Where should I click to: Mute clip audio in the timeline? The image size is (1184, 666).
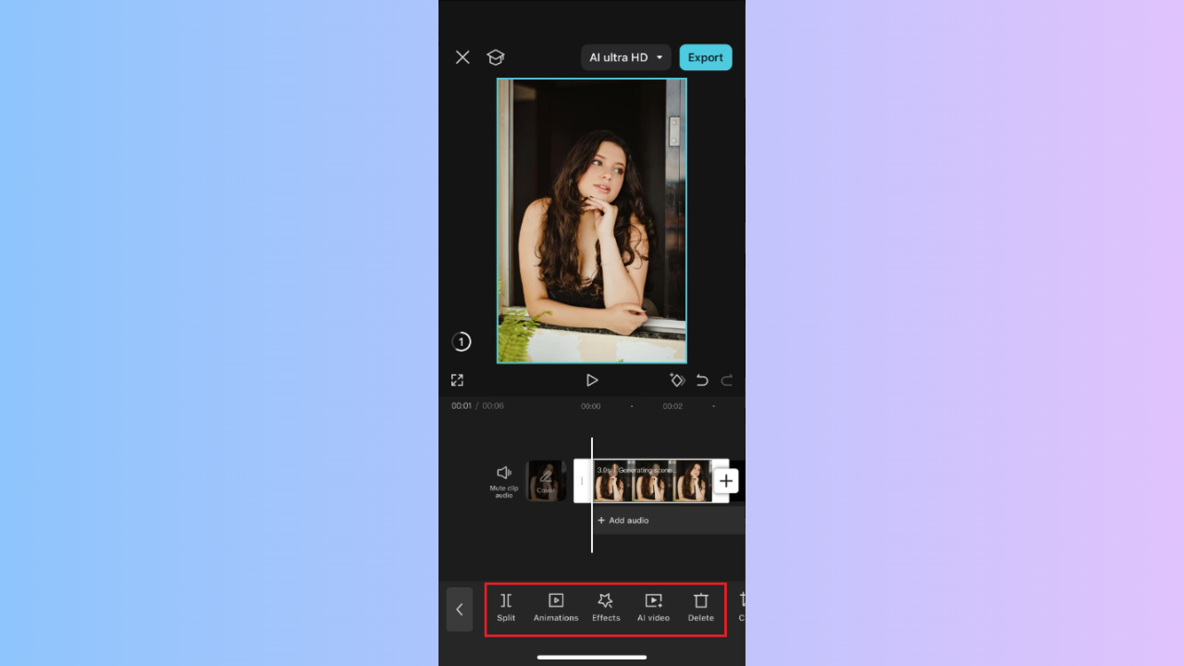coord(504,481)
